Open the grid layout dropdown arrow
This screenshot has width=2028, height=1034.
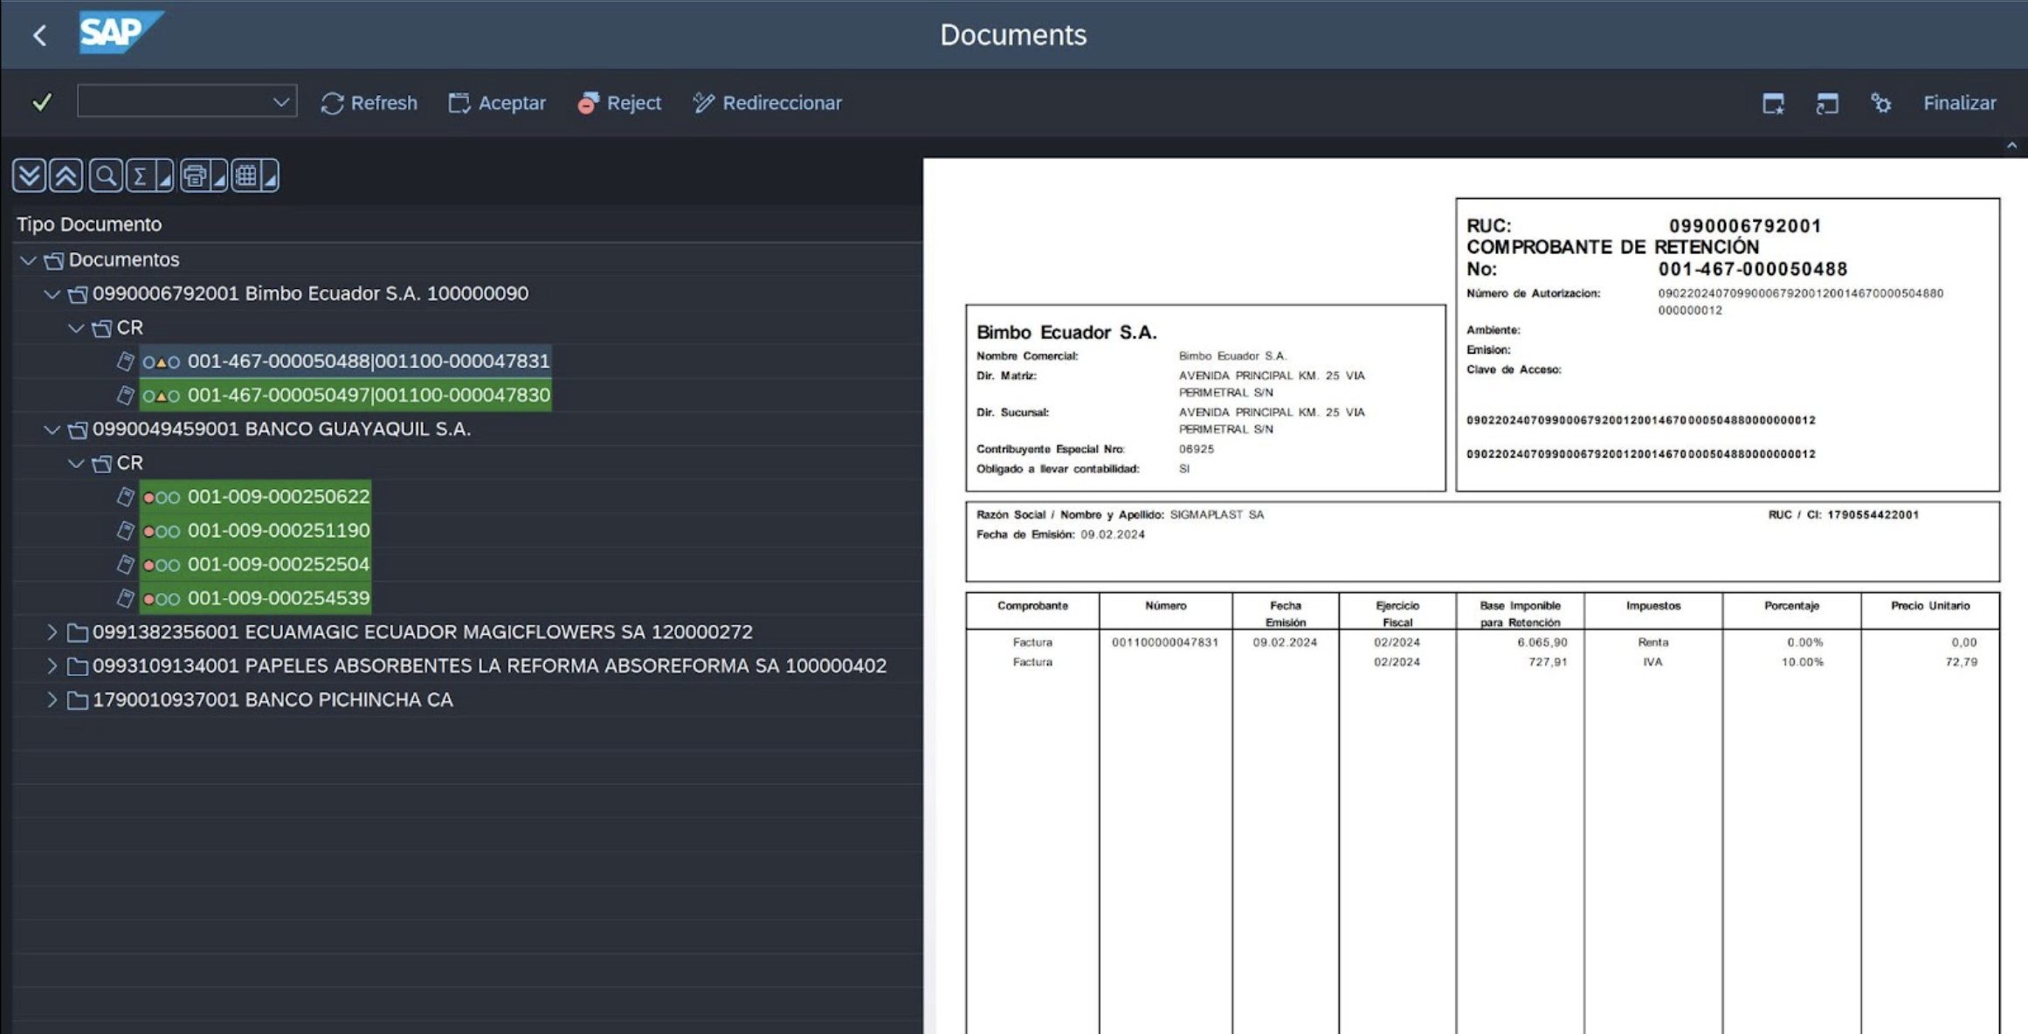pos(271,177)
